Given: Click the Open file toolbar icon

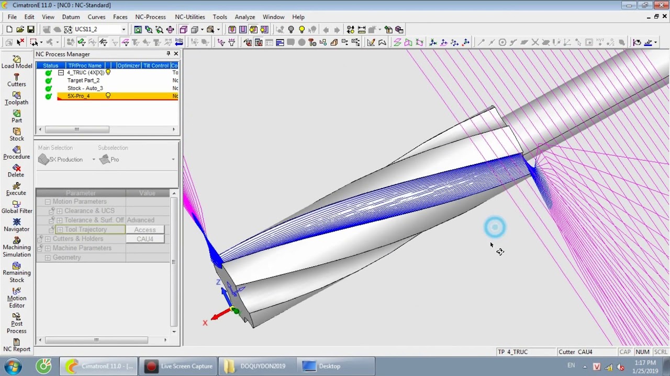Looking at the screenshot, I should pos(20,30).
